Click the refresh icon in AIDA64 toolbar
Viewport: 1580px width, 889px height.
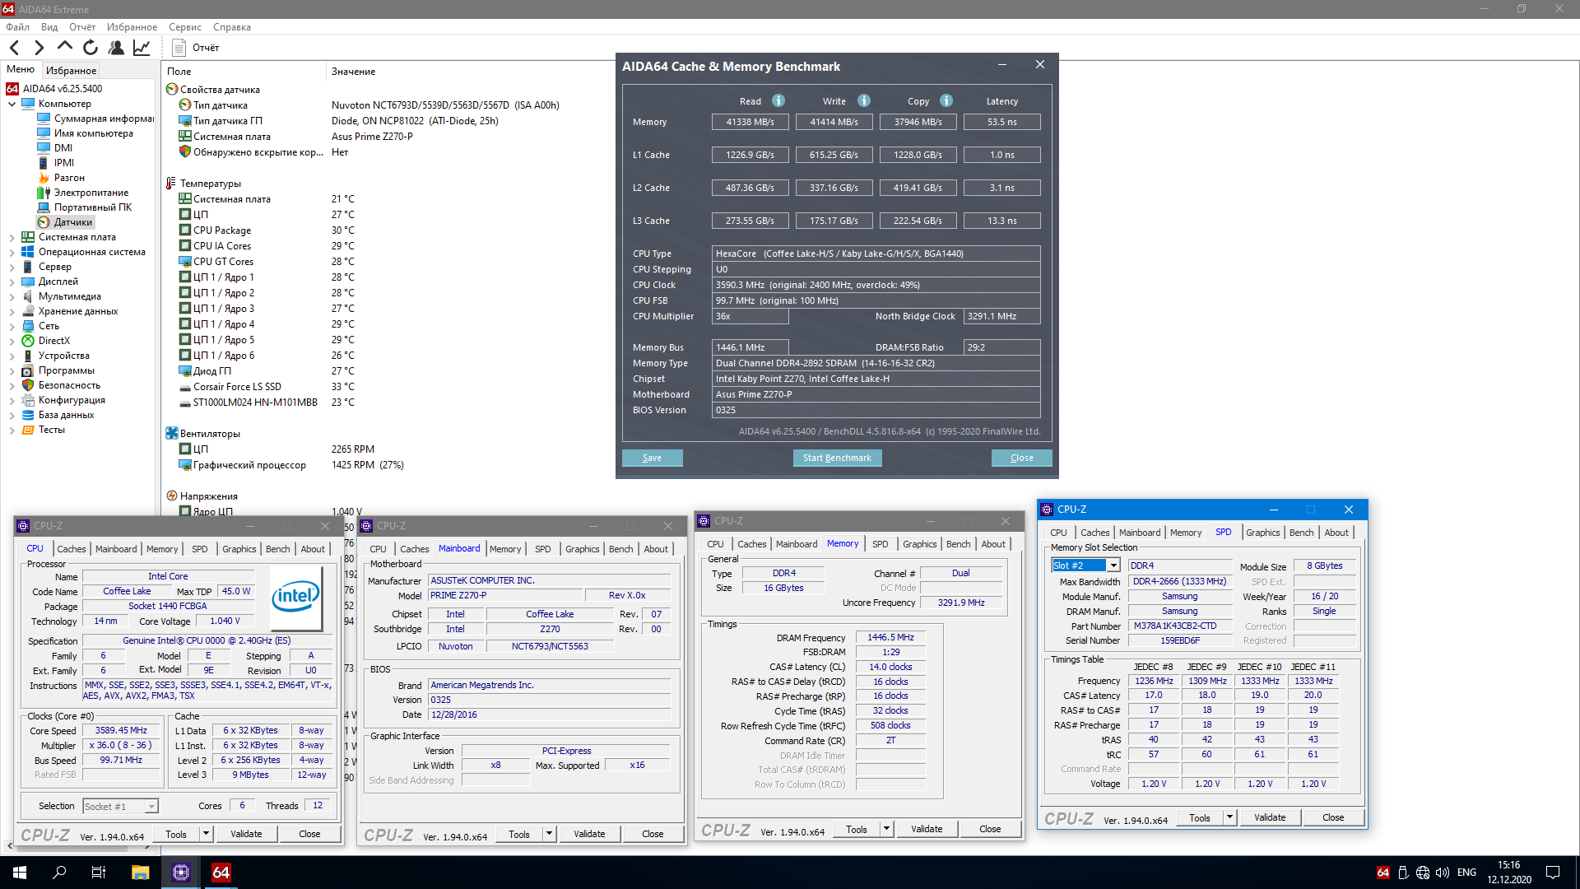click(91, 48)
